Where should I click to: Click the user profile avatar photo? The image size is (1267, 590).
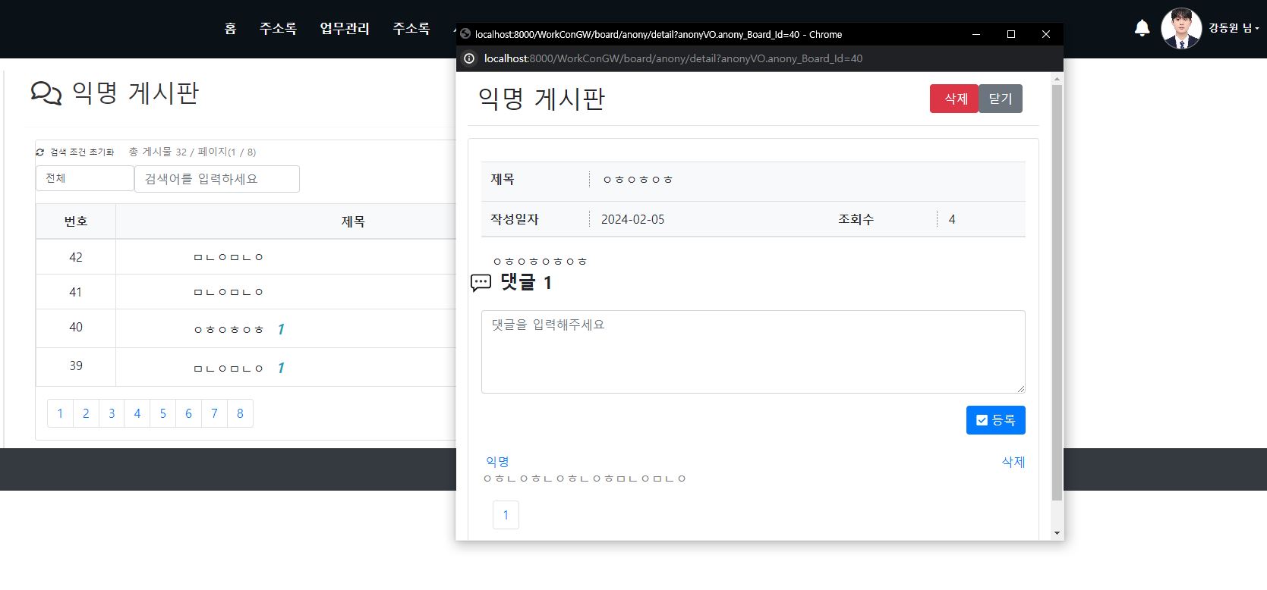(x=1181, y=29)
